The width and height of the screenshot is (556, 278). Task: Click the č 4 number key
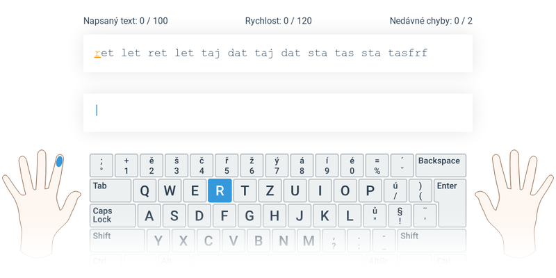click(202, 165)
